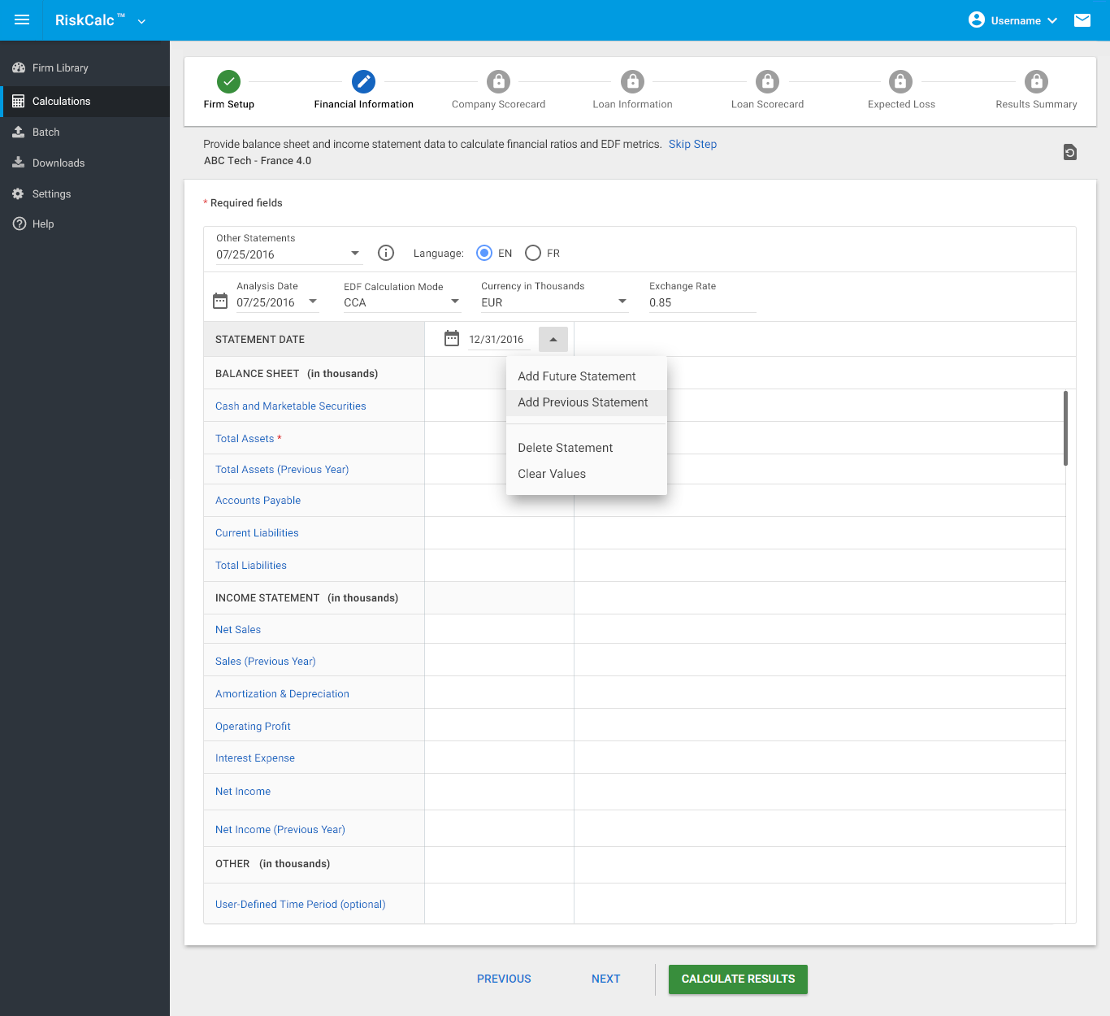Click the Sales (Previous Year) label
This screenshot has width=1110, height=1016.
[265, 661]
